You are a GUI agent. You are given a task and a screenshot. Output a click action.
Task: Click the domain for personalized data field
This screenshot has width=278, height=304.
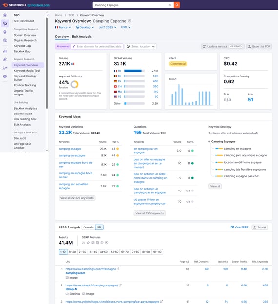click(x=97, y=47)
